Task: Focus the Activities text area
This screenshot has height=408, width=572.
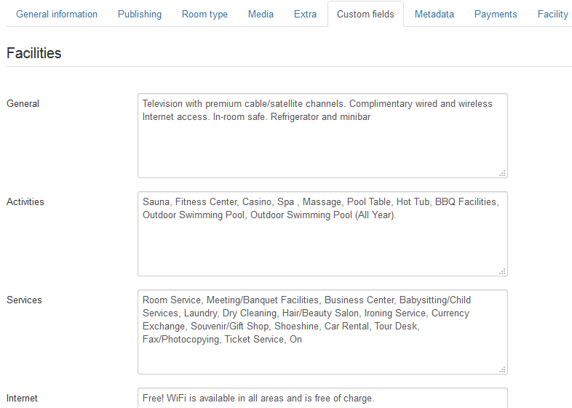Action: click(x=322, y=244)
